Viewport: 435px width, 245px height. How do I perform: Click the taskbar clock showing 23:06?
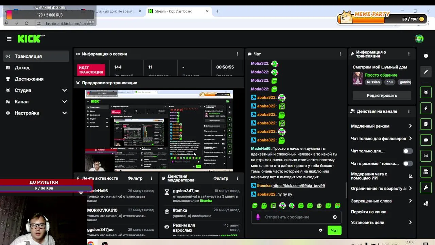point(410,242)
